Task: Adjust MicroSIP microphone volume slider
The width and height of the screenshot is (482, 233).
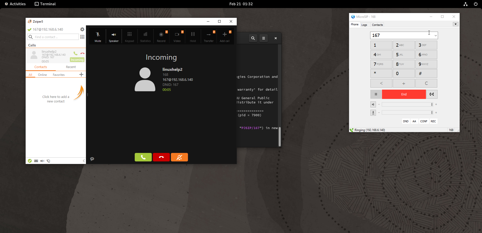Action: pyautogui.click(x=407, y=113)
